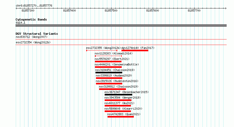This screenshot has height=127, width=234.
Task: Click the red bar under dgv1274n140
Action: click(x=135, y=50)
